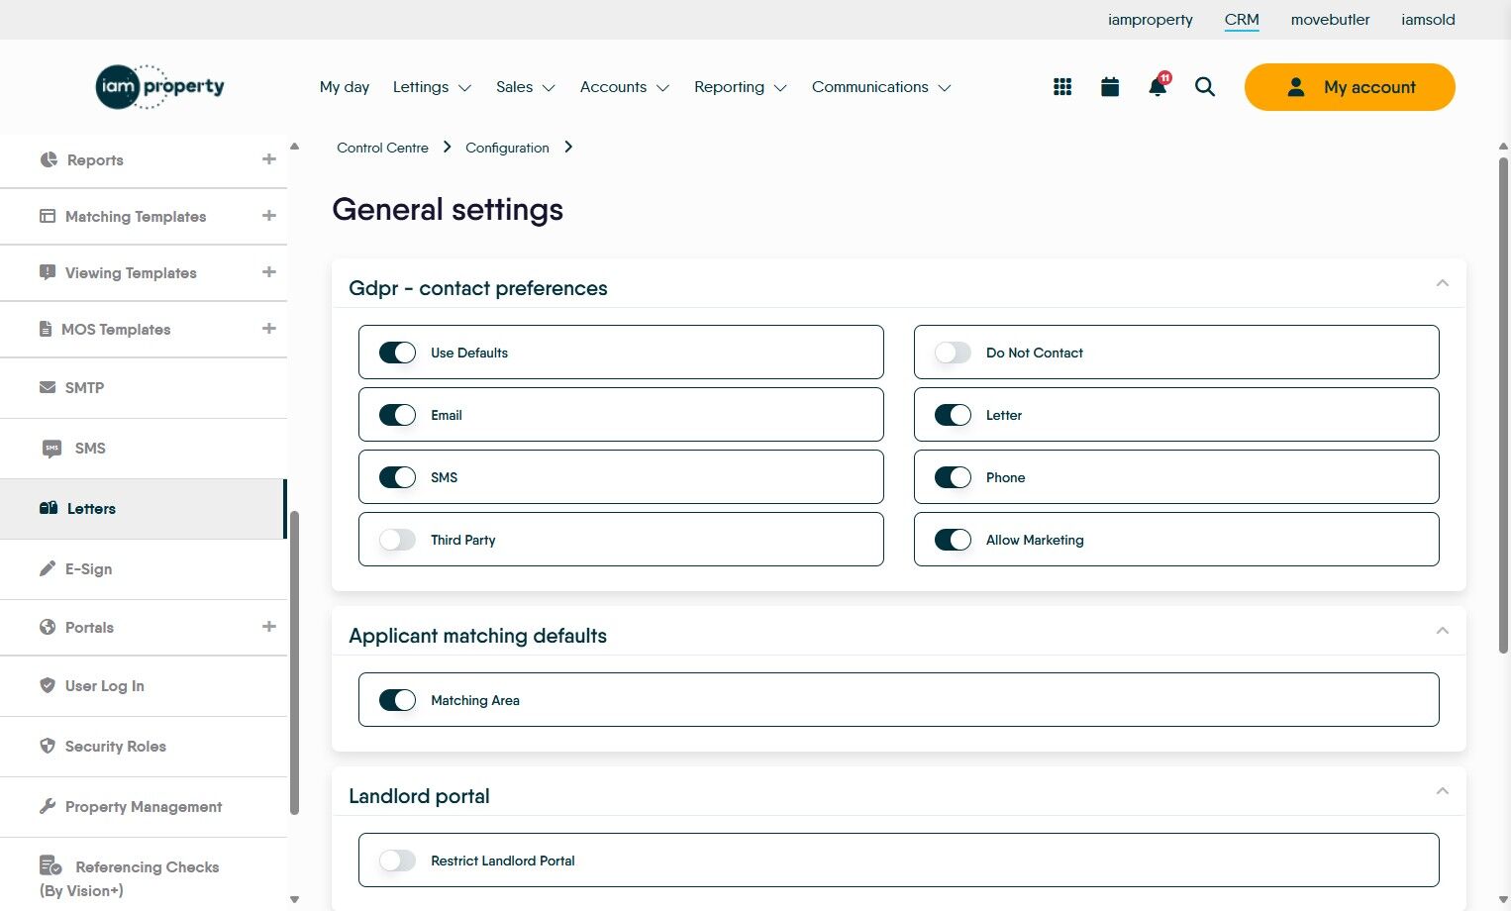
Task: Open the calendar icon
Action: 1109,86
